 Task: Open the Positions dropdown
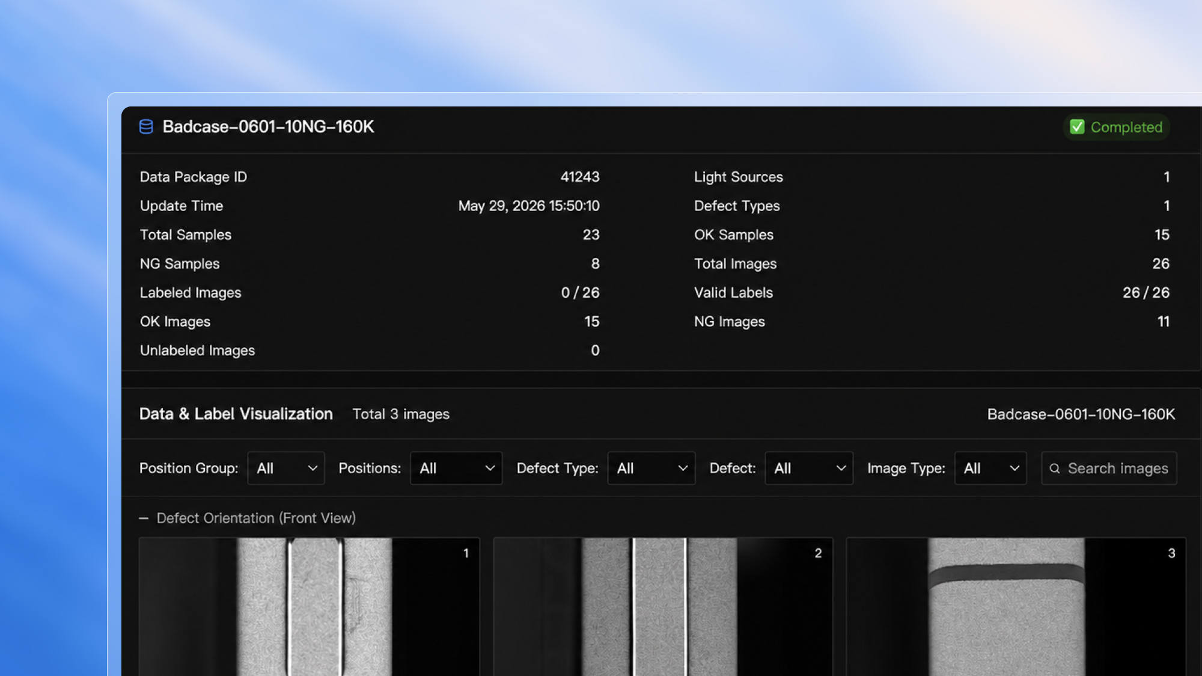point(456,468)
